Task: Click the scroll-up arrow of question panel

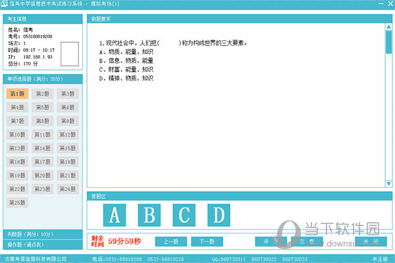Action: [388, 27]
